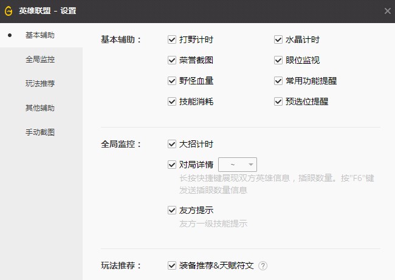Open 玩法推荐 sidebar section
This screenshot has width=395, height=280.
coord(40,84)
